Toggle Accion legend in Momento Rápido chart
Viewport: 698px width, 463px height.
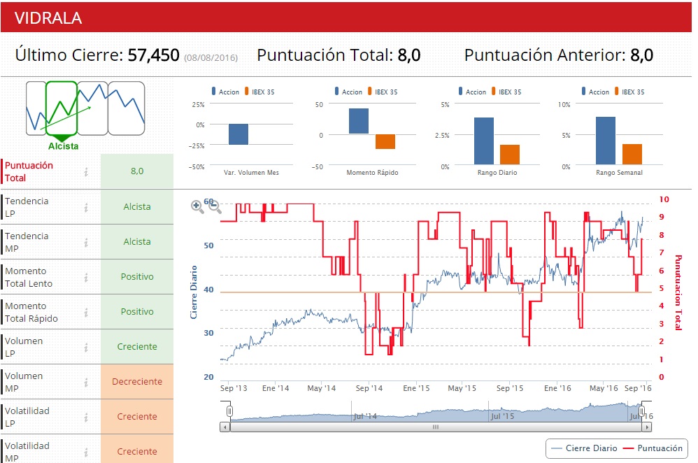(x=348, y=92)
